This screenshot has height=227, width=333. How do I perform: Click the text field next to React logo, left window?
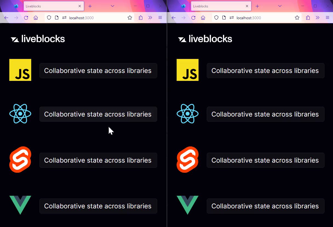[x=98, y=114]
